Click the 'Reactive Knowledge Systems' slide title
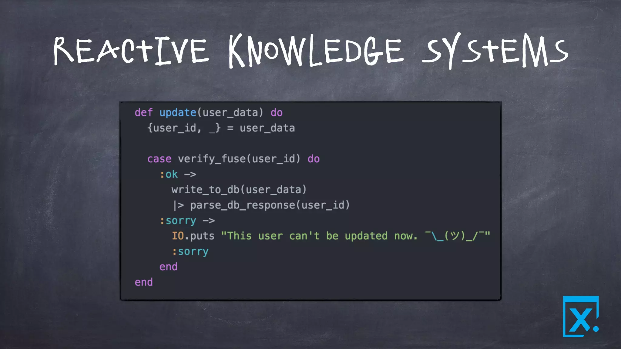The height and width of the screenshot is (349, 621). pyautogui.click(x=310, y=51)
